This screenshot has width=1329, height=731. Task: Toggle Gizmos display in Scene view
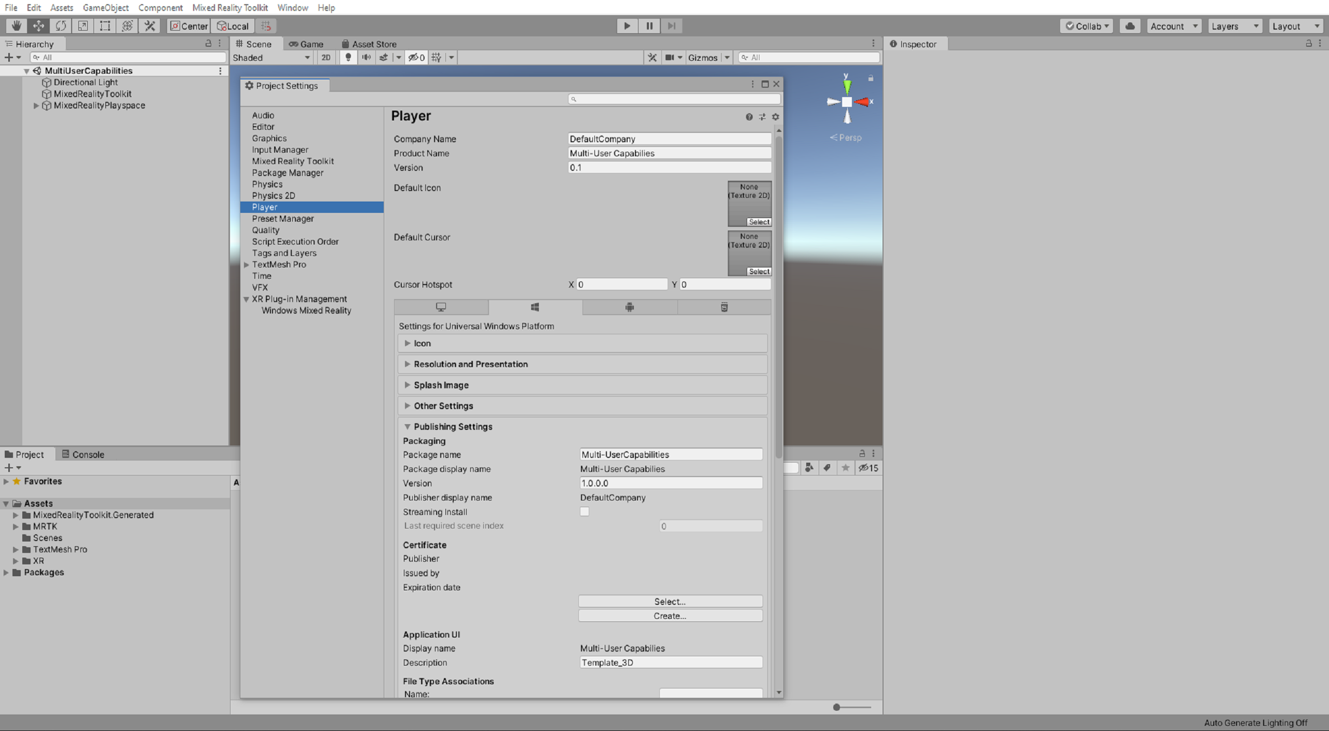[704, 58]
